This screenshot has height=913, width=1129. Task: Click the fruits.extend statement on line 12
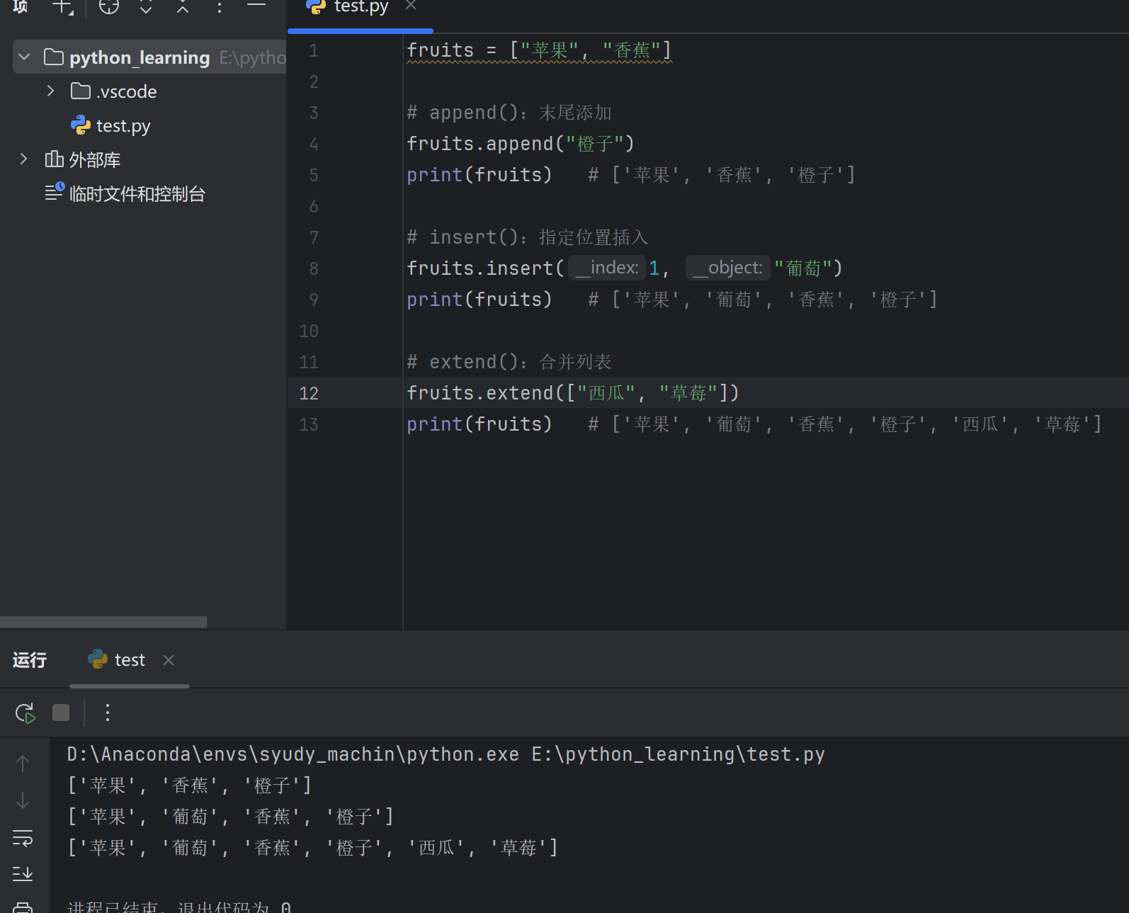tap(573, 393)
